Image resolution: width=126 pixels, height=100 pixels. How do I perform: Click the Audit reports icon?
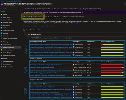80,9
